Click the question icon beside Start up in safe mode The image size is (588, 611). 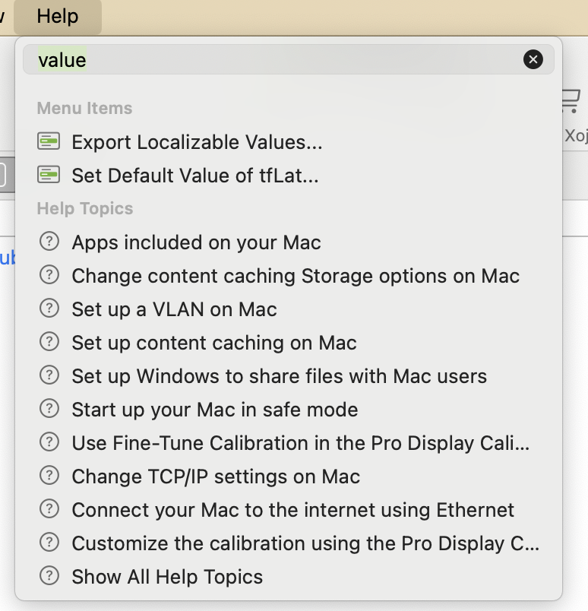49,409
